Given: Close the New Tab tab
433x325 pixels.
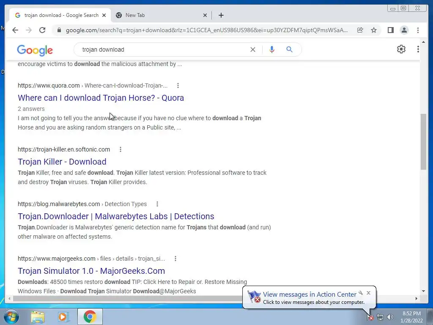Looking at the screenshot, I should [x=205, y=15].
